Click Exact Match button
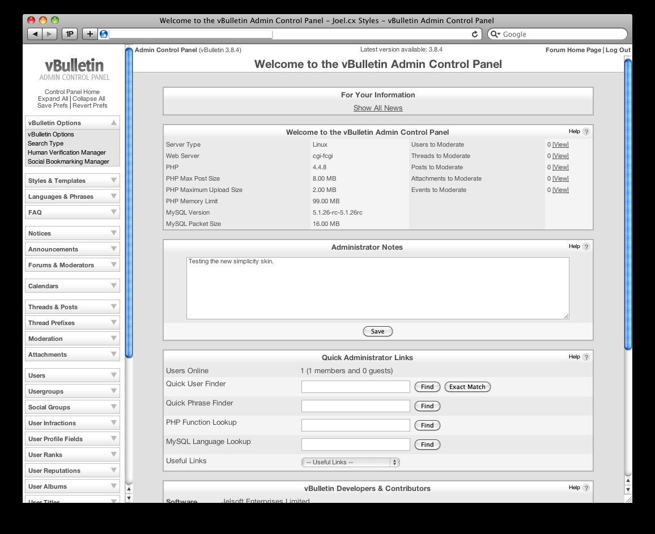This screenshot has height=534, width=655. pos(467,387)
